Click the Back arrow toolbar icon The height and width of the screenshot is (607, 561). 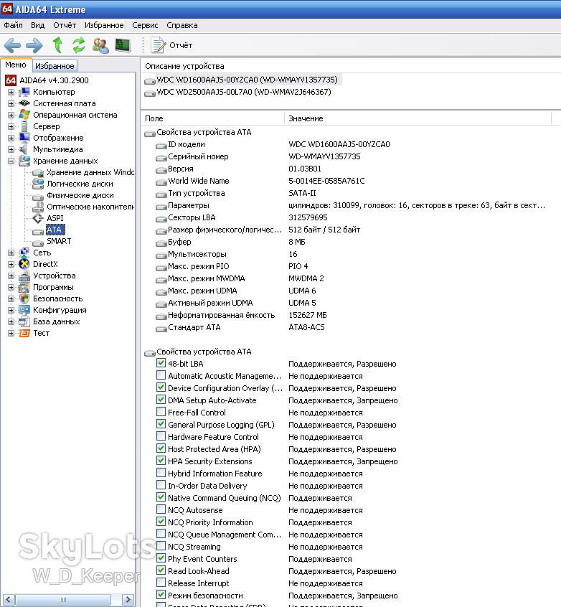(12, 45)
